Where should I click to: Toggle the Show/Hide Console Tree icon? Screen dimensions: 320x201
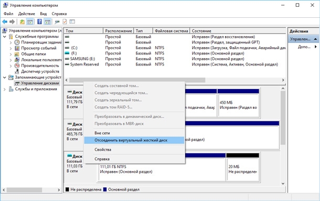pos(30,21)
